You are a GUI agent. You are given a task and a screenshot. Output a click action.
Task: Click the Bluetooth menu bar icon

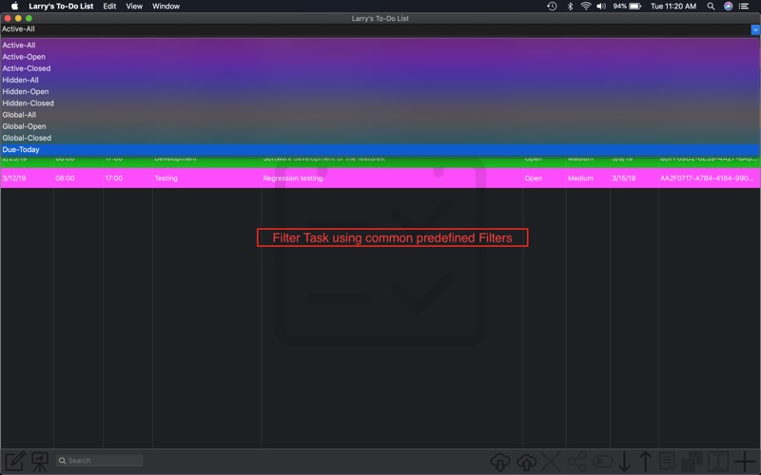(570, 7)
